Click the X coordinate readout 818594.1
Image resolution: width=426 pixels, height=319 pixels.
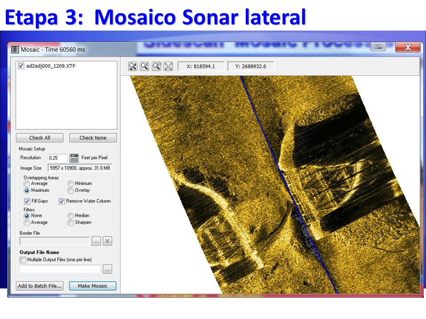[x=201, y=66]
